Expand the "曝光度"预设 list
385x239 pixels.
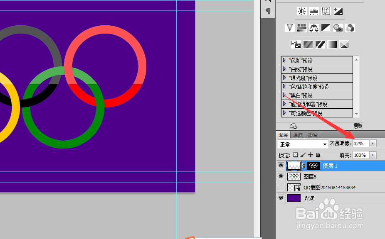284,78
